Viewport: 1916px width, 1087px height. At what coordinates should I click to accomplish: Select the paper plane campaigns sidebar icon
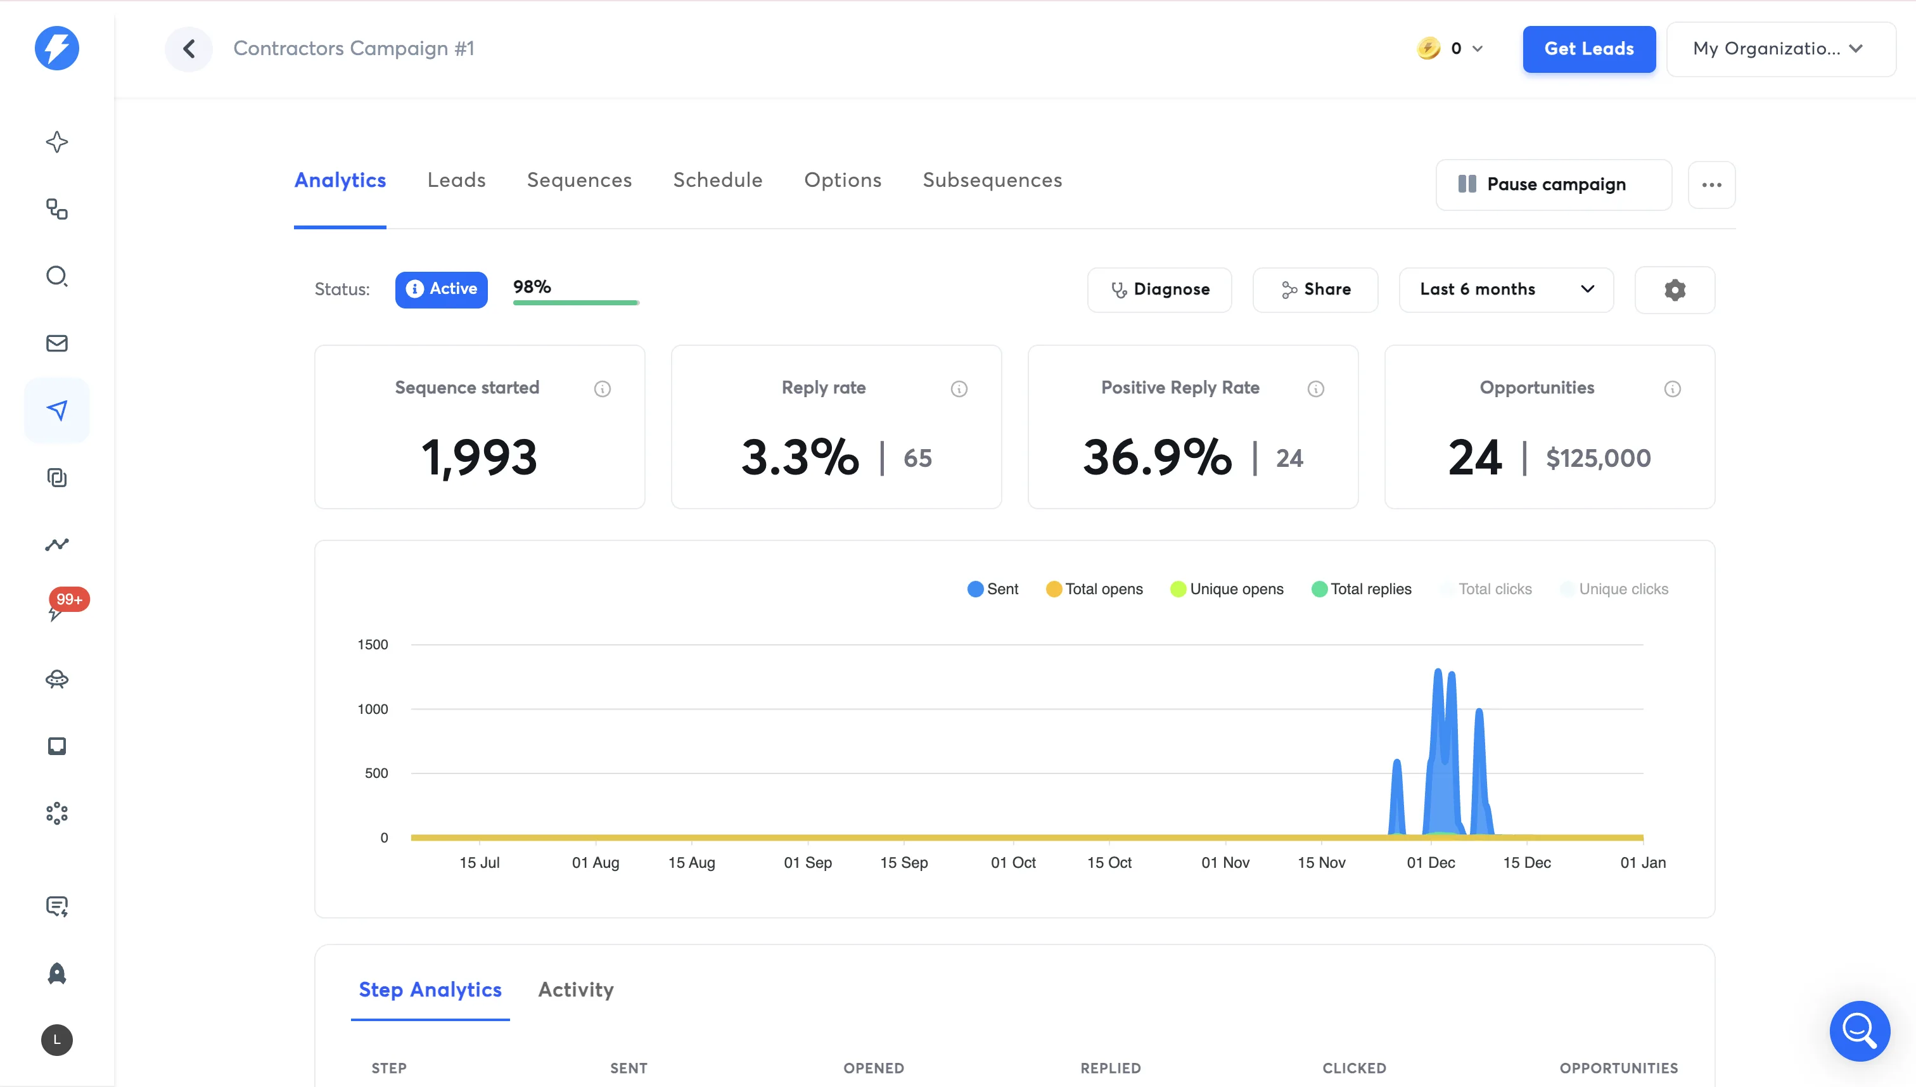(57, 410)
